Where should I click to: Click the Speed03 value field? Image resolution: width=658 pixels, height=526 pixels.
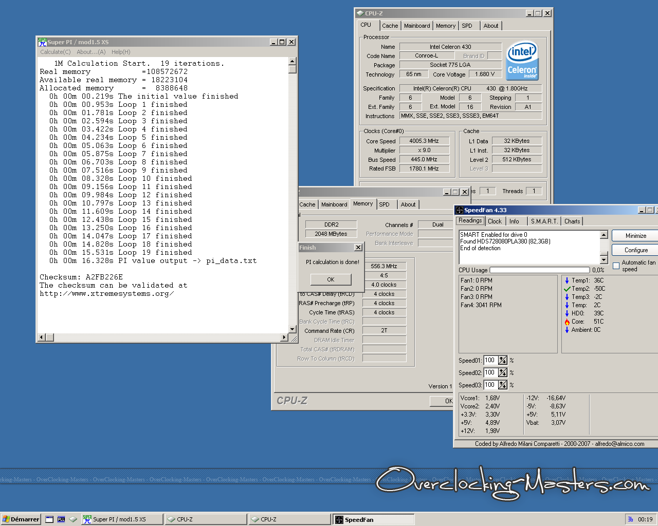click(490, 385)
